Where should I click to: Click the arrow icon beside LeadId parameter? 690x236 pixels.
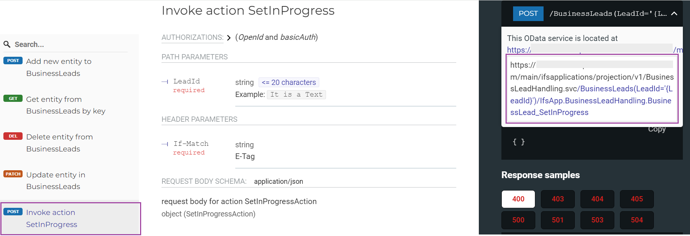165,81
